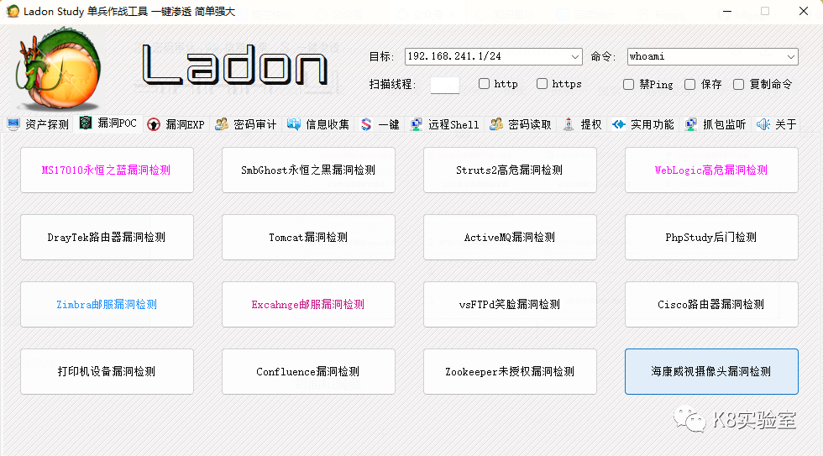
Task: Click ActiveMQ漏洞检测 button
Action: tap(511, 237)
